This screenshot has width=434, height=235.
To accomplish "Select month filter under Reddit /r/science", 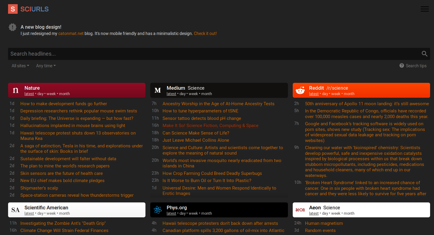I will (x=349, y=94).
